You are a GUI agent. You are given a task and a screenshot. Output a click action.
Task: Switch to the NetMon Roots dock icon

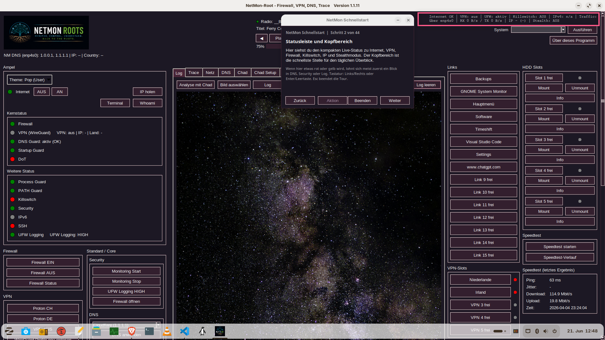tap(220, 331)
